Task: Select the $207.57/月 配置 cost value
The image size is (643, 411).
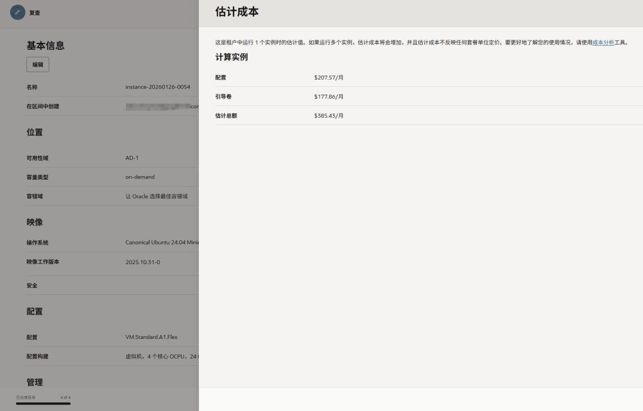Action: pyautogui.click(x=329, y=77)
